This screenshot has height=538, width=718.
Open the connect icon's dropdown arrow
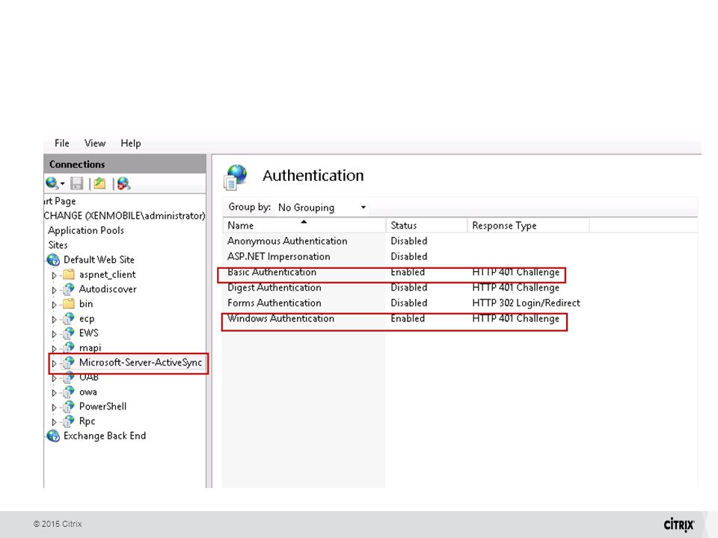[62, 184]
